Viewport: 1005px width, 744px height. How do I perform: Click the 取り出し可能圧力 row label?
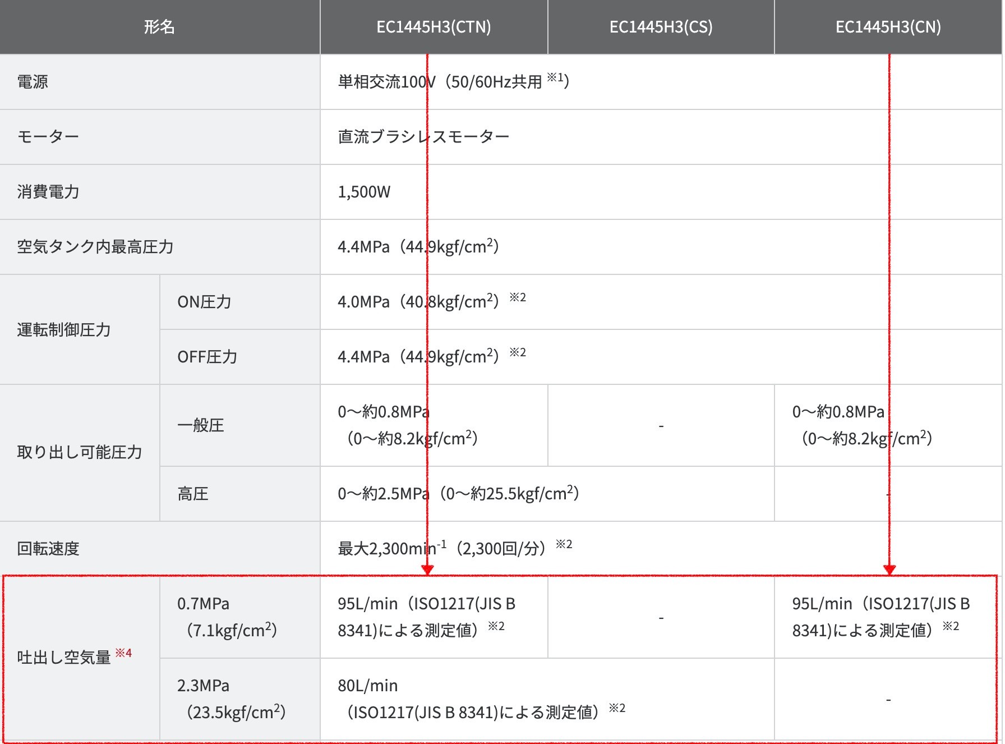tap(80, 452)
